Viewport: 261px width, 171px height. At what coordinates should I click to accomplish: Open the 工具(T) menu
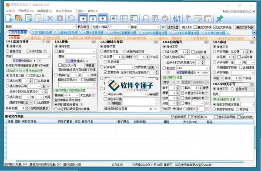tap(80, 11)
